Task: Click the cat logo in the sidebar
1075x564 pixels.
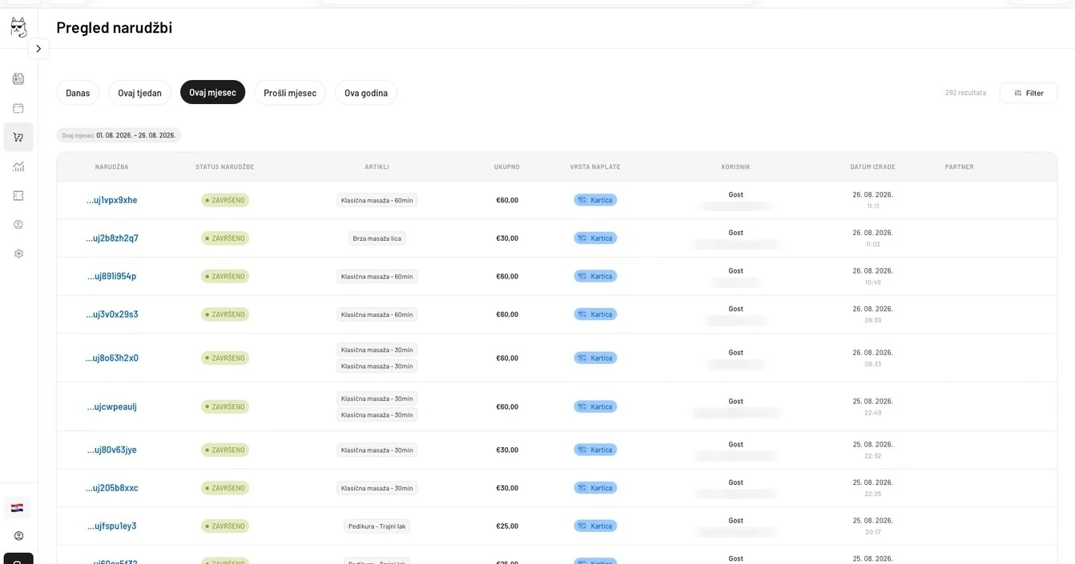Action: tap(18, 27)
